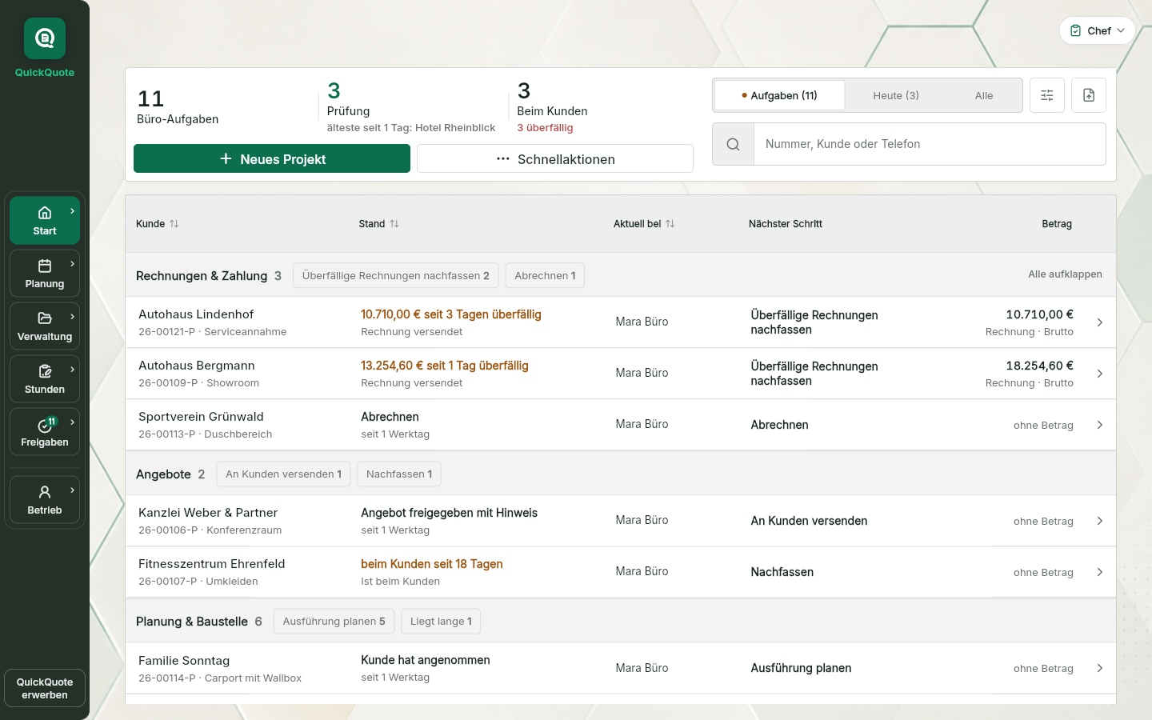The width and height of the screenshot is (1152, 720).
Task: Open Fitnesszentrum Ehrenfeld row chevron
Action: click(x=1100, y=572)
